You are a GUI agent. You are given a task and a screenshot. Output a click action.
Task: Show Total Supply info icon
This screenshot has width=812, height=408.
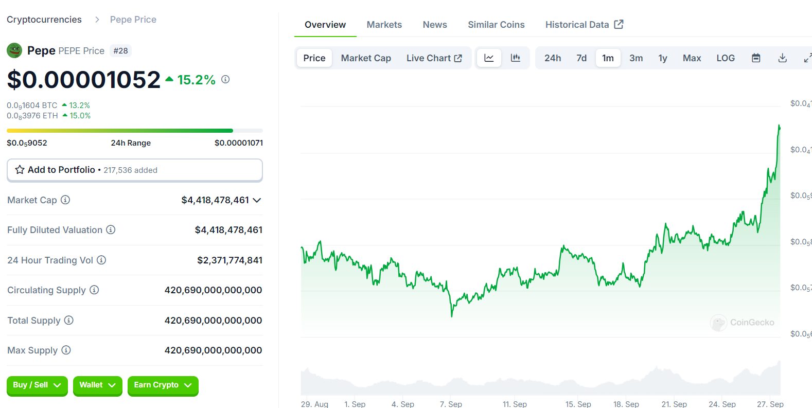[x=68, y=320]
